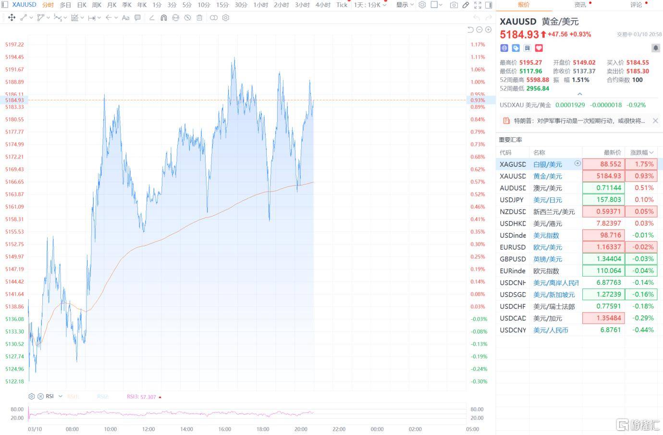Image resolution: width=663 pixels, height=435 pixels.
Task: Open the 白银/美元 silver pair link
Action: 547,164
